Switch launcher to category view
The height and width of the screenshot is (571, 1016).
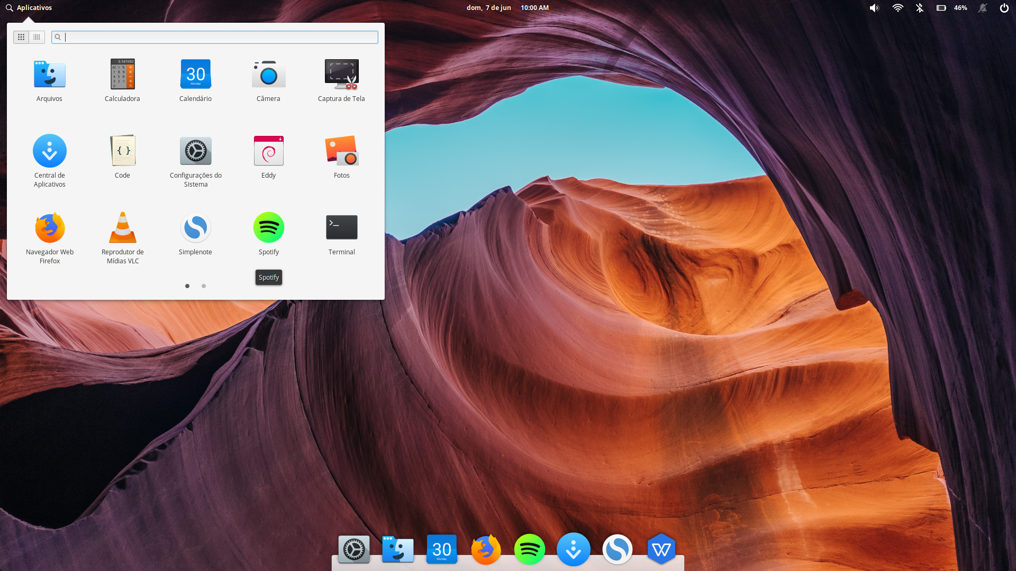coord(37,37)
